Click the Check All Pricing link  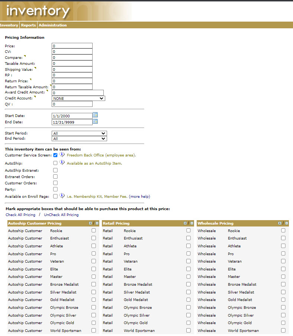(20, 215)
